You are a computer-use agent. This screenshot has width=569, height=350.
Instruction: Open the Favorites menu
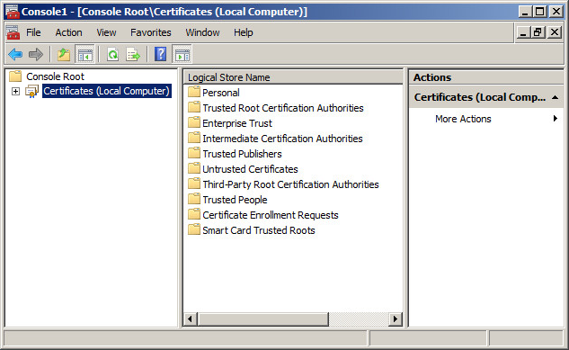(x=151, y=32)
